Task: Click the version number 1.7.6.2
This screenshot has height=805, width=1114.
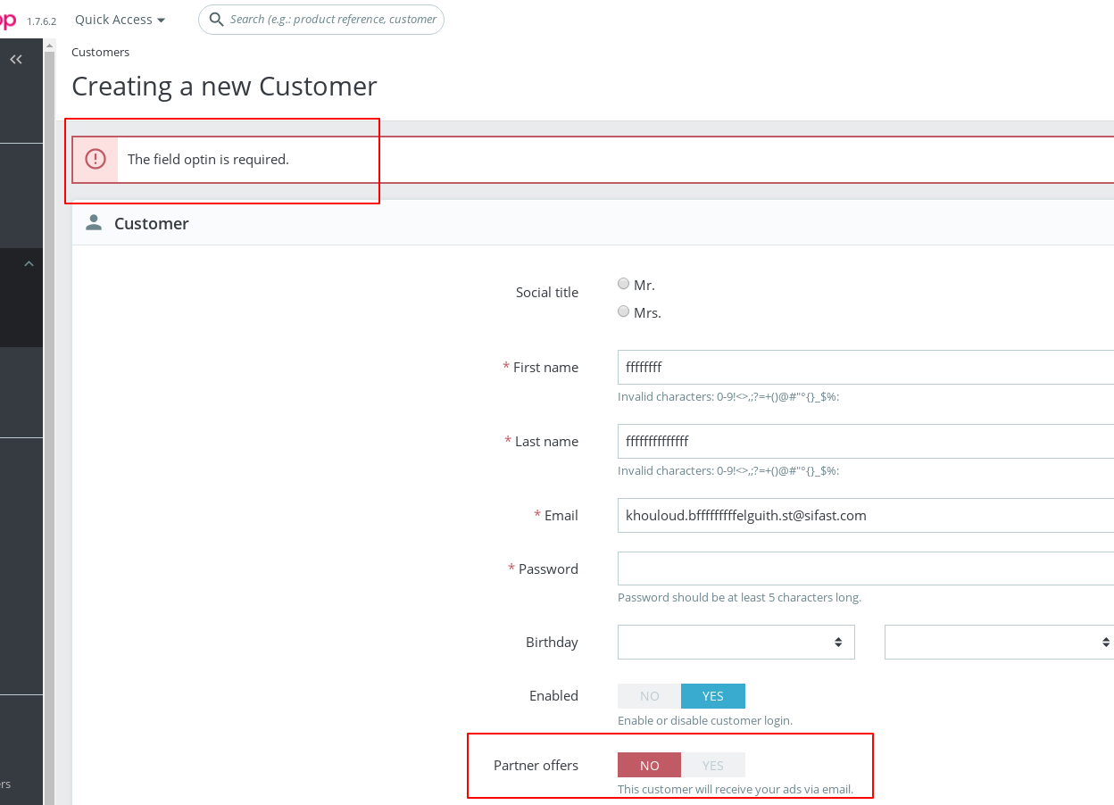Action: point(41,21)
